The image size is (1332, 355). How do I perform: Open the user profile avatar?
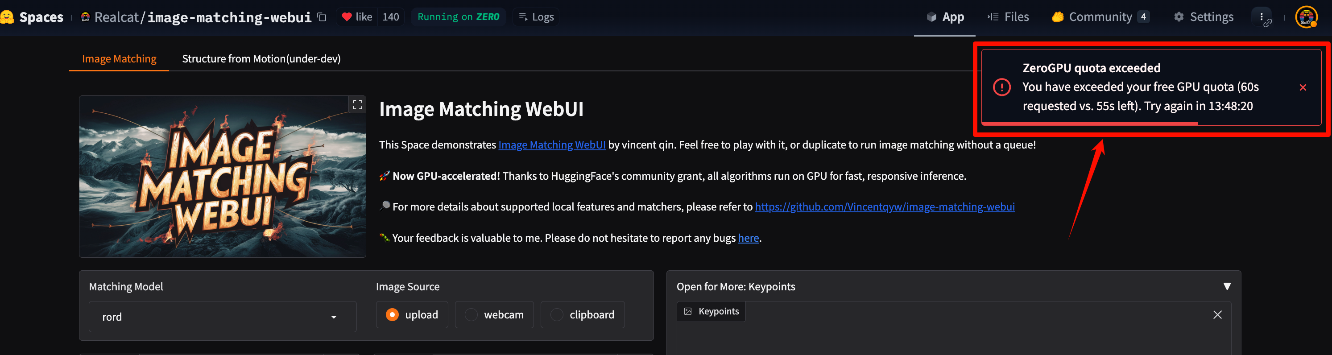coord(1306,17)
